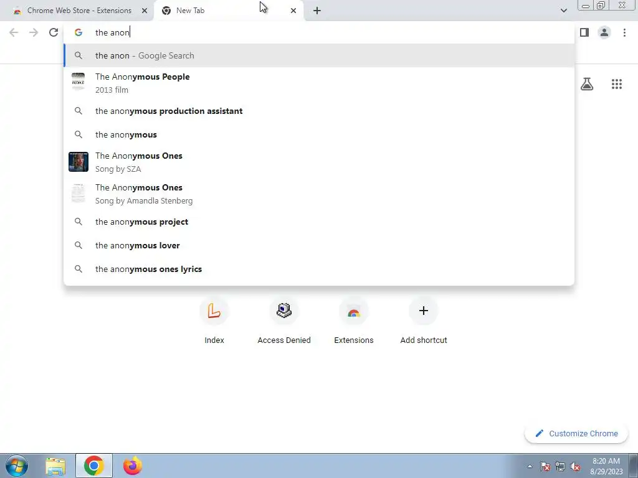Click the Action Center flag icon

(545, 466)
